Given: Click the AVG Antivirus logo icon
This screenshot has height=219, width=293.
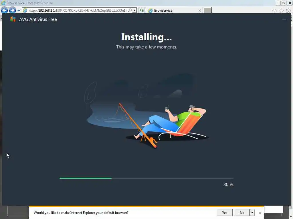Looking at the screenshot, I should (13, 19).
